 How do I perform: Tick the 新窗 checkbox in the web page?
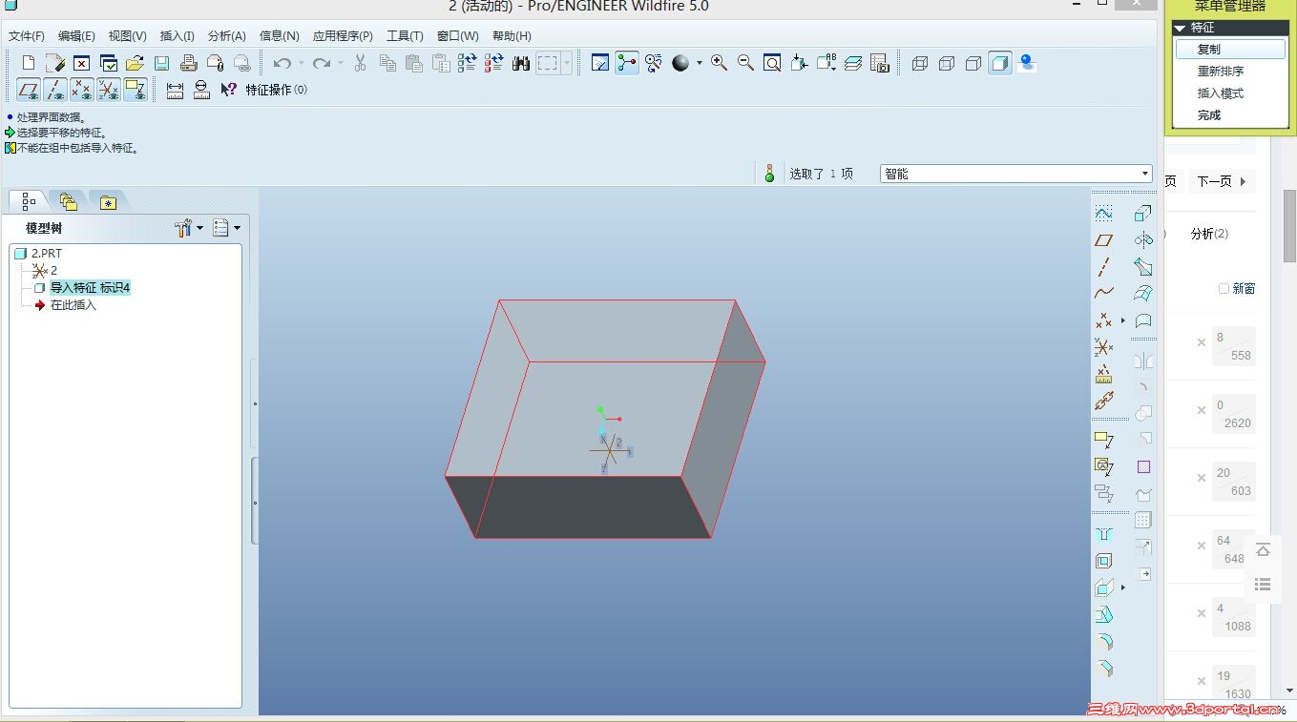click(x=1224, y=288)
